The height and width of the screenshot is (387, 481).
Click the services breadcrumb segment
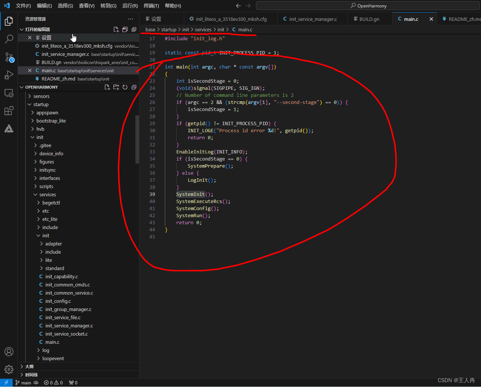(203, 29)
